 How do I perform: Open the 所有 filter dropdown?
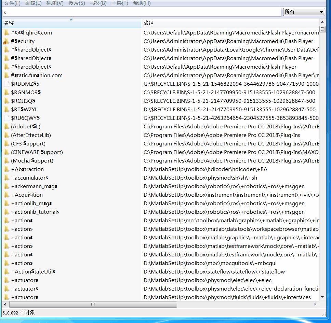304,12
